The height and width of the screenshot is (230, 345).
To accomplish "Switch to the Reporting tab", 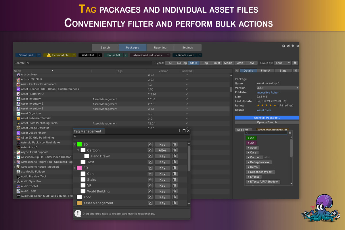I will pyautogui.click(x=160, y=47).
